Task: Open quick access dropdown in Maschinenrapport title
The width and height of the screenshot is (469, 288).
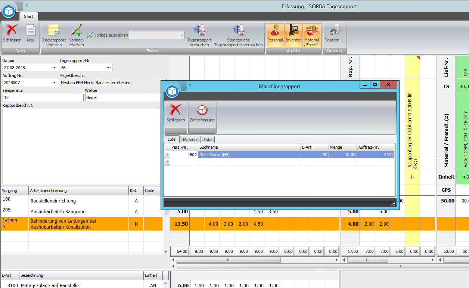Action: pos(190,86)
